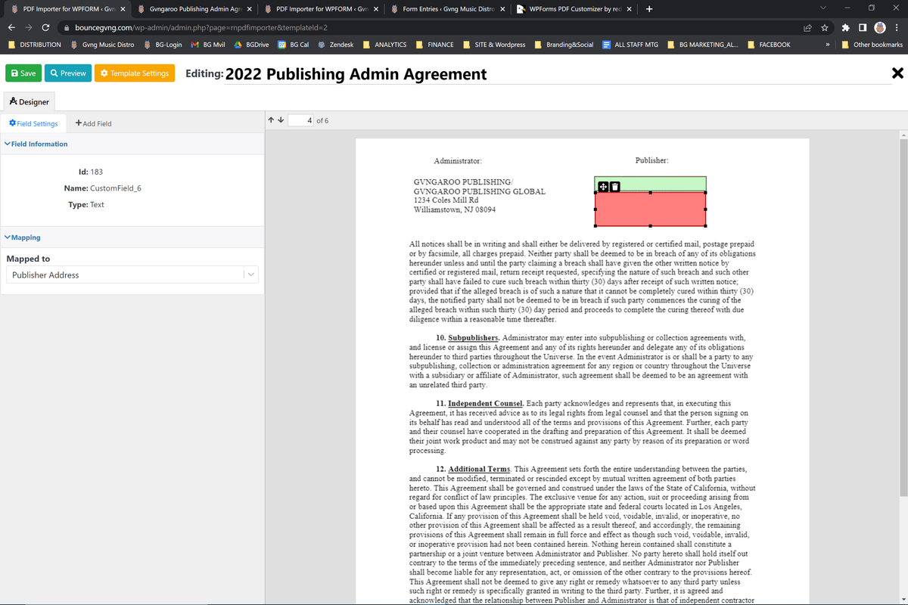Viewport: 908px width, 605px height.
Task: Open the Chrome profile avatar
Action: point(880,28)
